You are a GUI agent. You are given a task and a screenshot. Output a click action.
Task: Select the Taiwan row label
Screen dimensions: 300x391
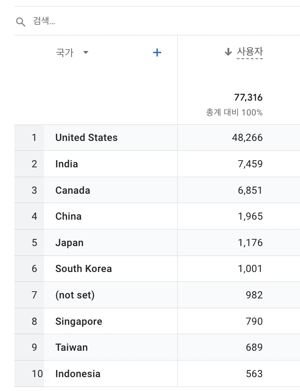(72, 348)
